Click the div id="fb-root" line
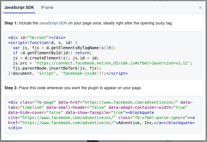Image resolution: width=207 pixels, height=142 pixels. (37, 37)
